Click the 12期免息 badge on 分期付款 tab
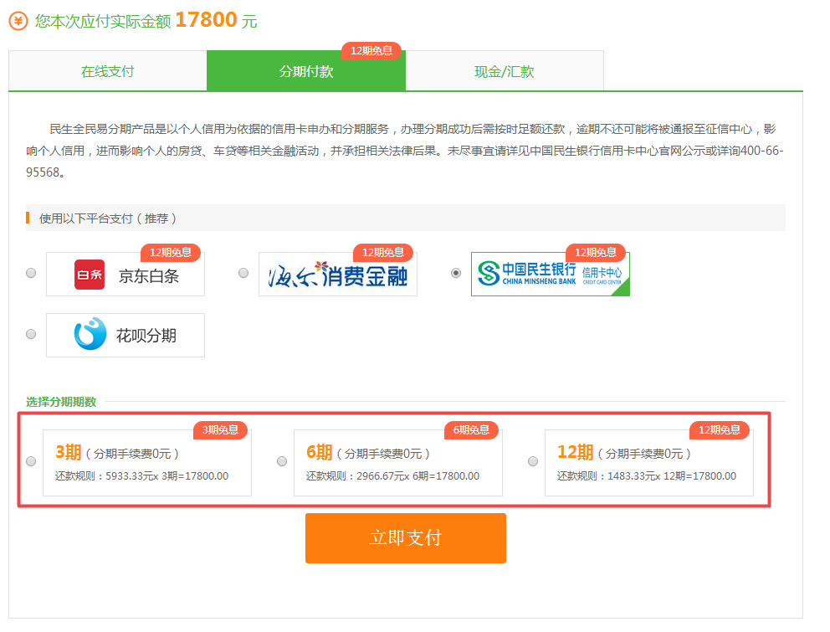830x632 pixels. (x=371, y=51)
